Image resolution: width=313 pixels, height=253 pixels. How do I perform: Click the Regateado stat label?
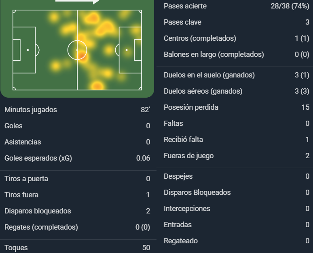pyautogui.click(x=181, y=241)
